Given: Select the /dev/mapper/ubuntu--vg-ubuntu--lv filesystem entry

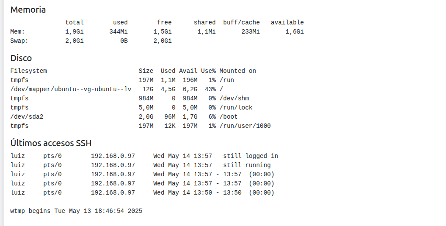Looking at the screenshot, I should pos(71,89).
